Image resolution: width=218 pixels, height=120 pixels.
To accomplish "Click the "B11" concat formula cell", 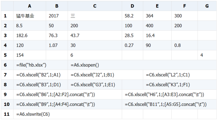I will 169,104.
